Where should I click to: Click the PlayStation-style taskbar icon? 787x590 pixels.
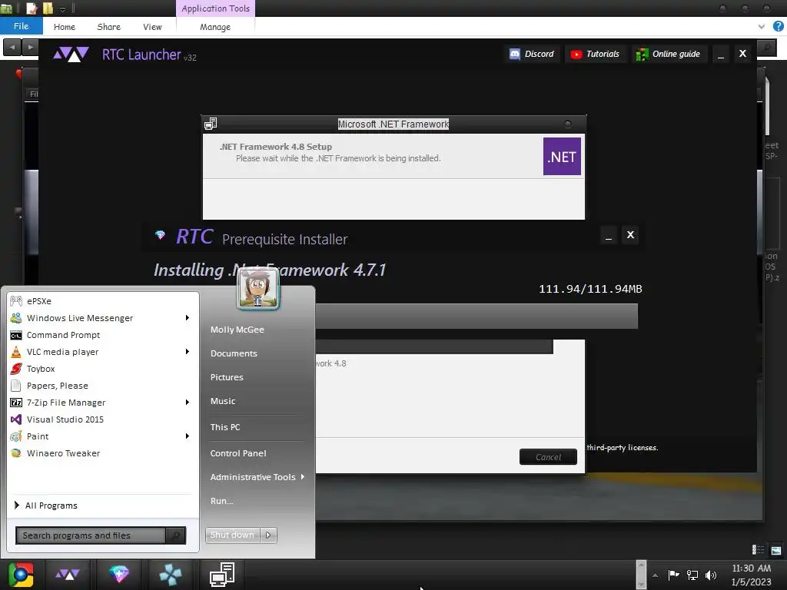pyautogui.click(x=171, y=575)
